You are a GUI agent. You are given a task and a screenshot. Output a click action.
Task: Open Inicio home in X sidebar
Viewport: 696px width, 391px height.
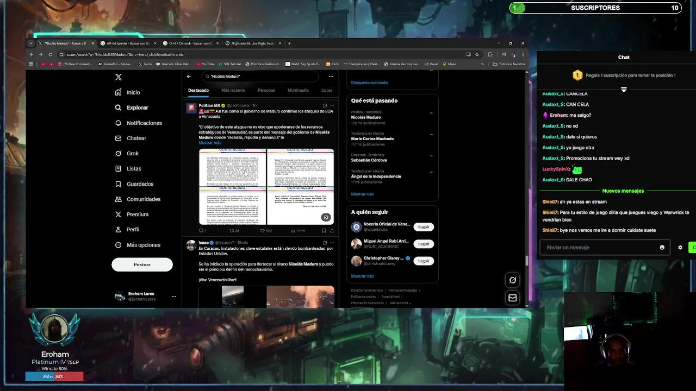pos(128,92)
